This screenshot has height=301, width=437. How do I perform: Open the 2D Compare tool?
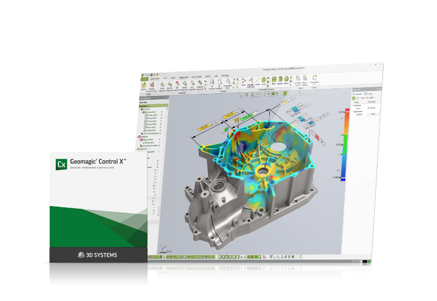click(220, 83)
